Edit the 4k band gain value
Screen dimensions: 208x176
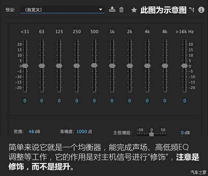tap(147, 101)
